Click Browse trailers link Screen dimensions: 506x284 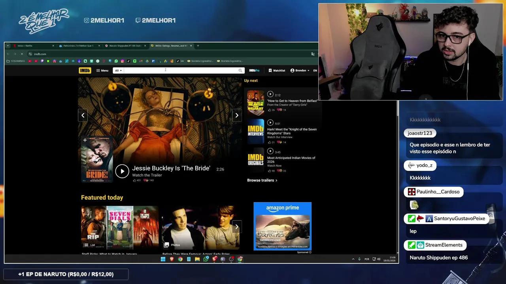(x=262, y=180)
